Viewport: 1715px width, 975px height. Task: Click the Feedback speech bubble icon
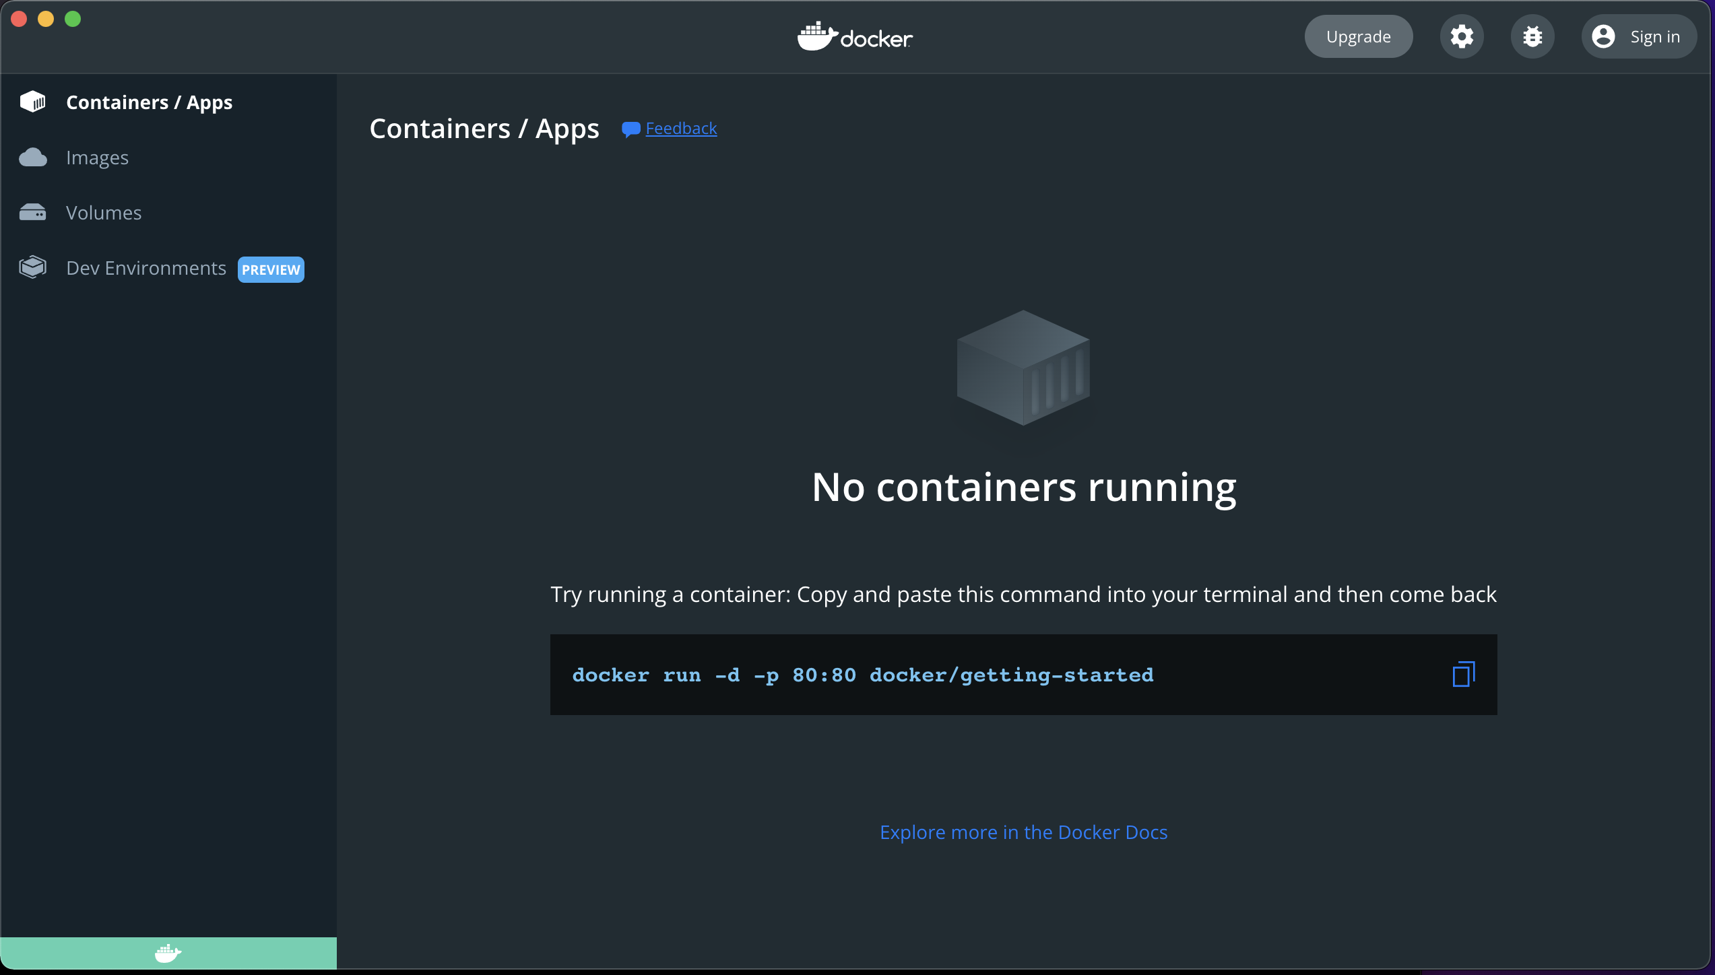coord(630,129)
